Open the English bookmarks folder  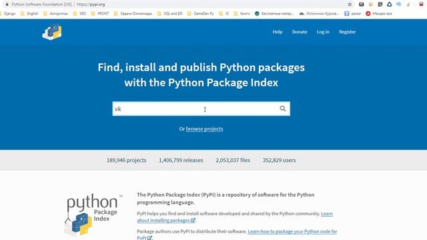(x=29, y=13)
